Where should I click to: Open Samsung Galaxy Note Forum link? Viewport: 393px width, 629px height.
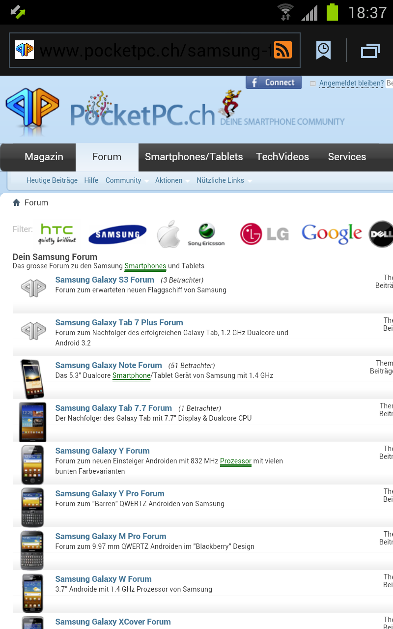pyautogui.click(x=109, y=365)
